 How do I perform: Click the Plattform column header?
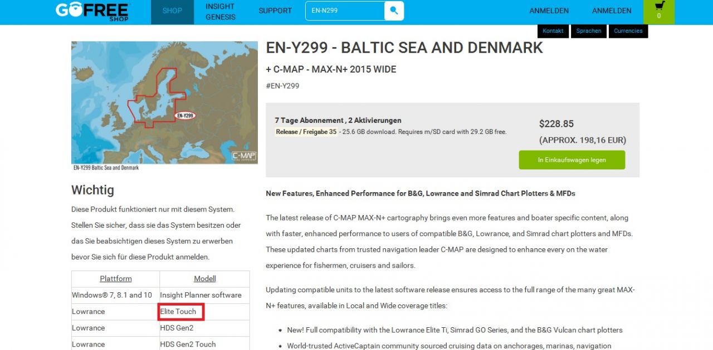tap(116, 279)
